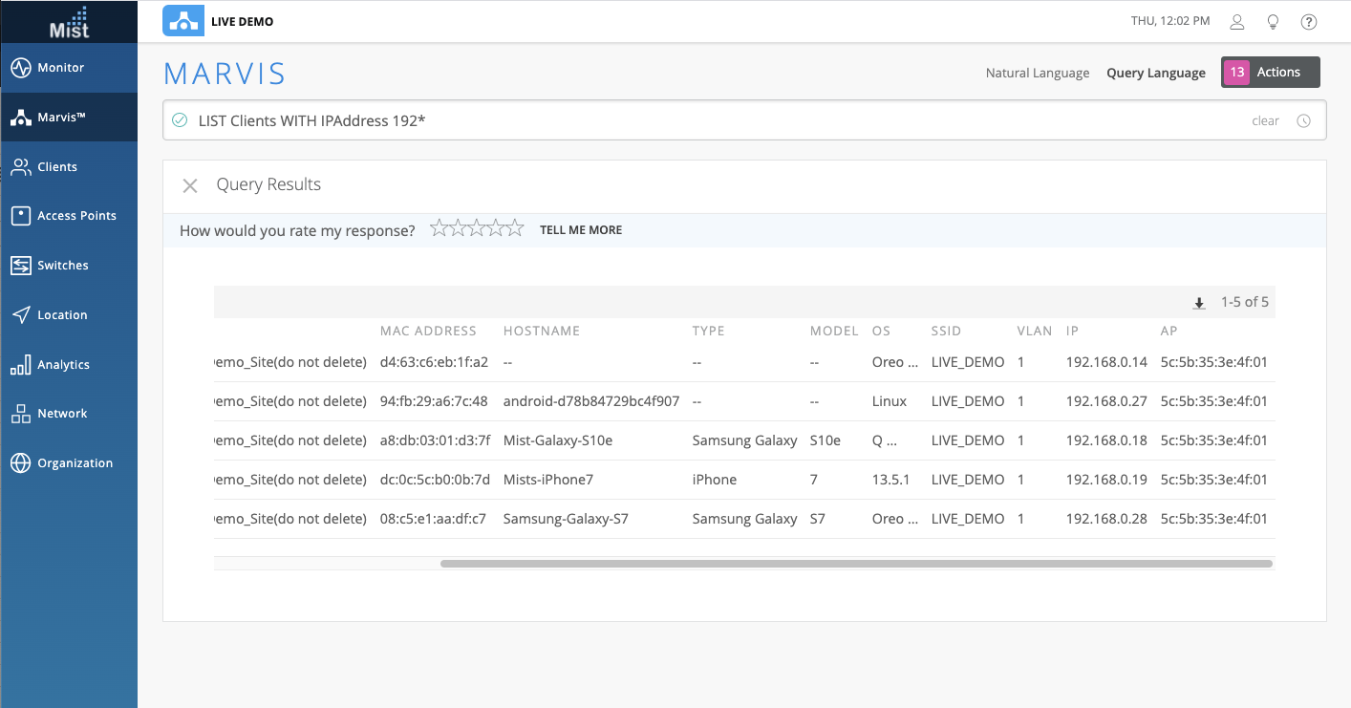The image size is (1351, 708).
Task: Open query history clock icon
Action: tap(1304, 121)
